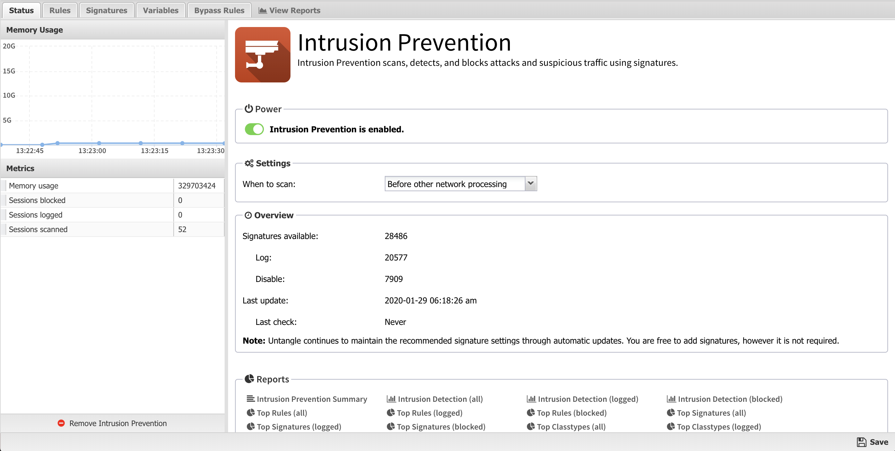Save the settings
The height and width of the screenshot is (451, 895).
(872, 442)
